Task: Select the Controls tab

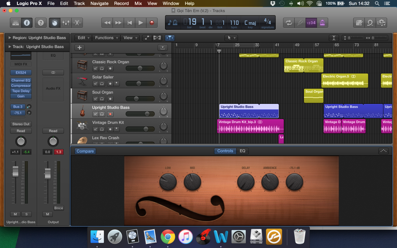Action: coord(225,151)
